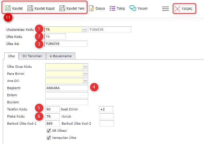Viewport: 204px width, 144px height.
Task: Uncheck the AB Ülkesi checkbox
Action: [x=49, y=131]
